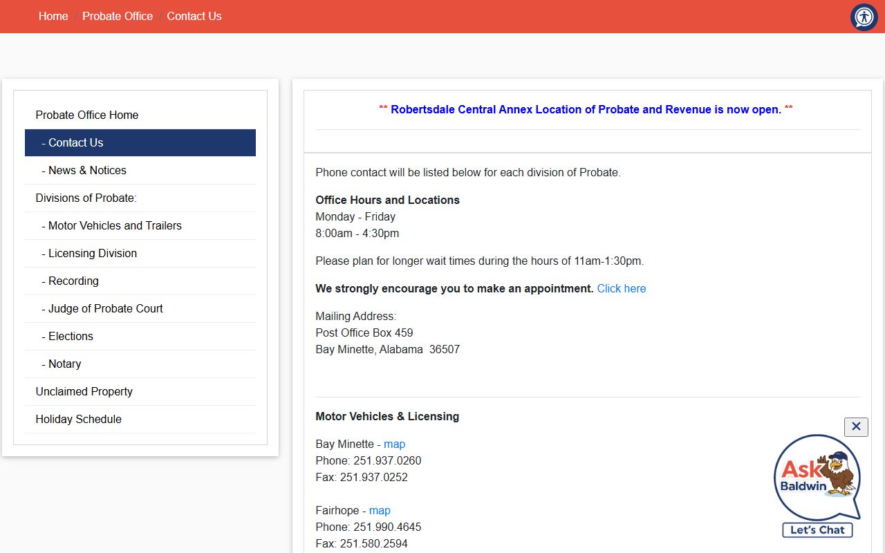Open the Bay Minette map link
The height and width of the screenshot is (553, 885).
pos(395,444)
